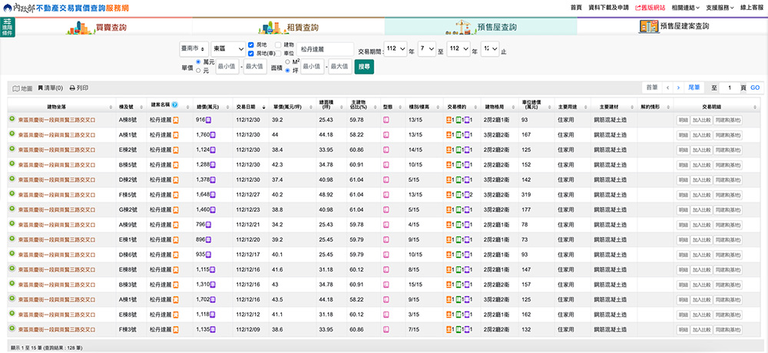768x353 pixels.
Task: Click 加入比較 on the first row
Action: point(702,120)
